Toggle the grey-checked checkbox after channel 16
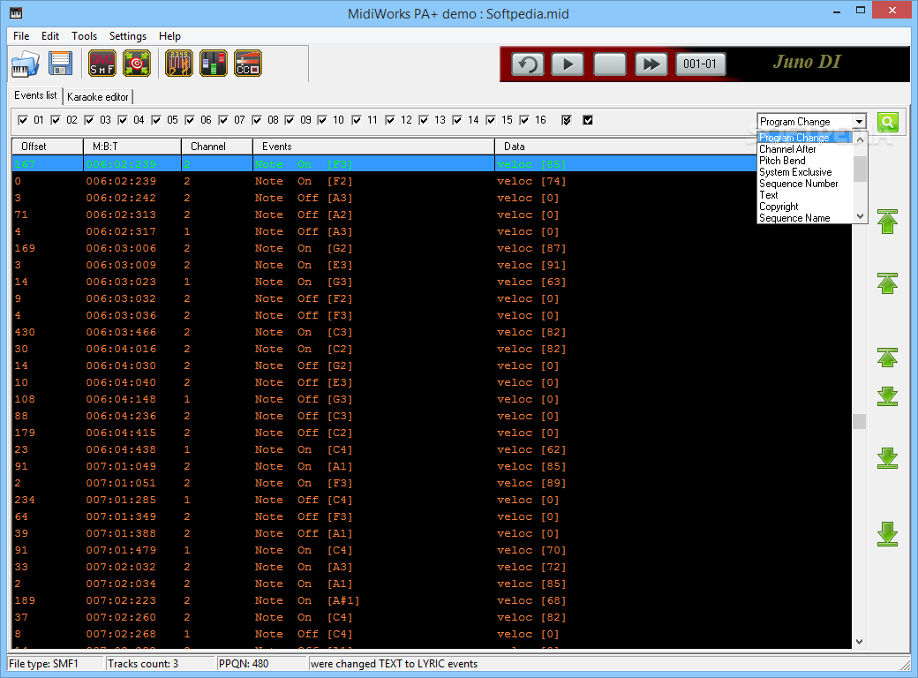 566,120
